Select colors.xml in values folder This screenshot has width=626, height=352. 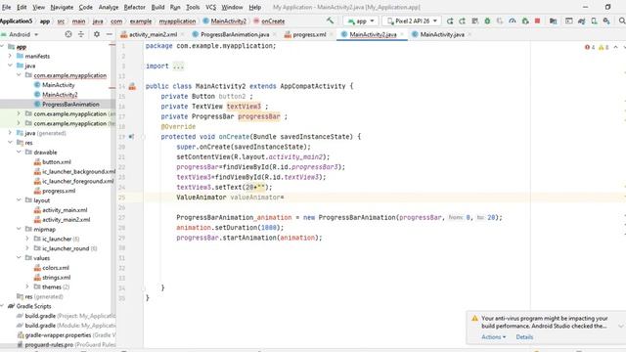pyautogui.click(x=56, y=268)
